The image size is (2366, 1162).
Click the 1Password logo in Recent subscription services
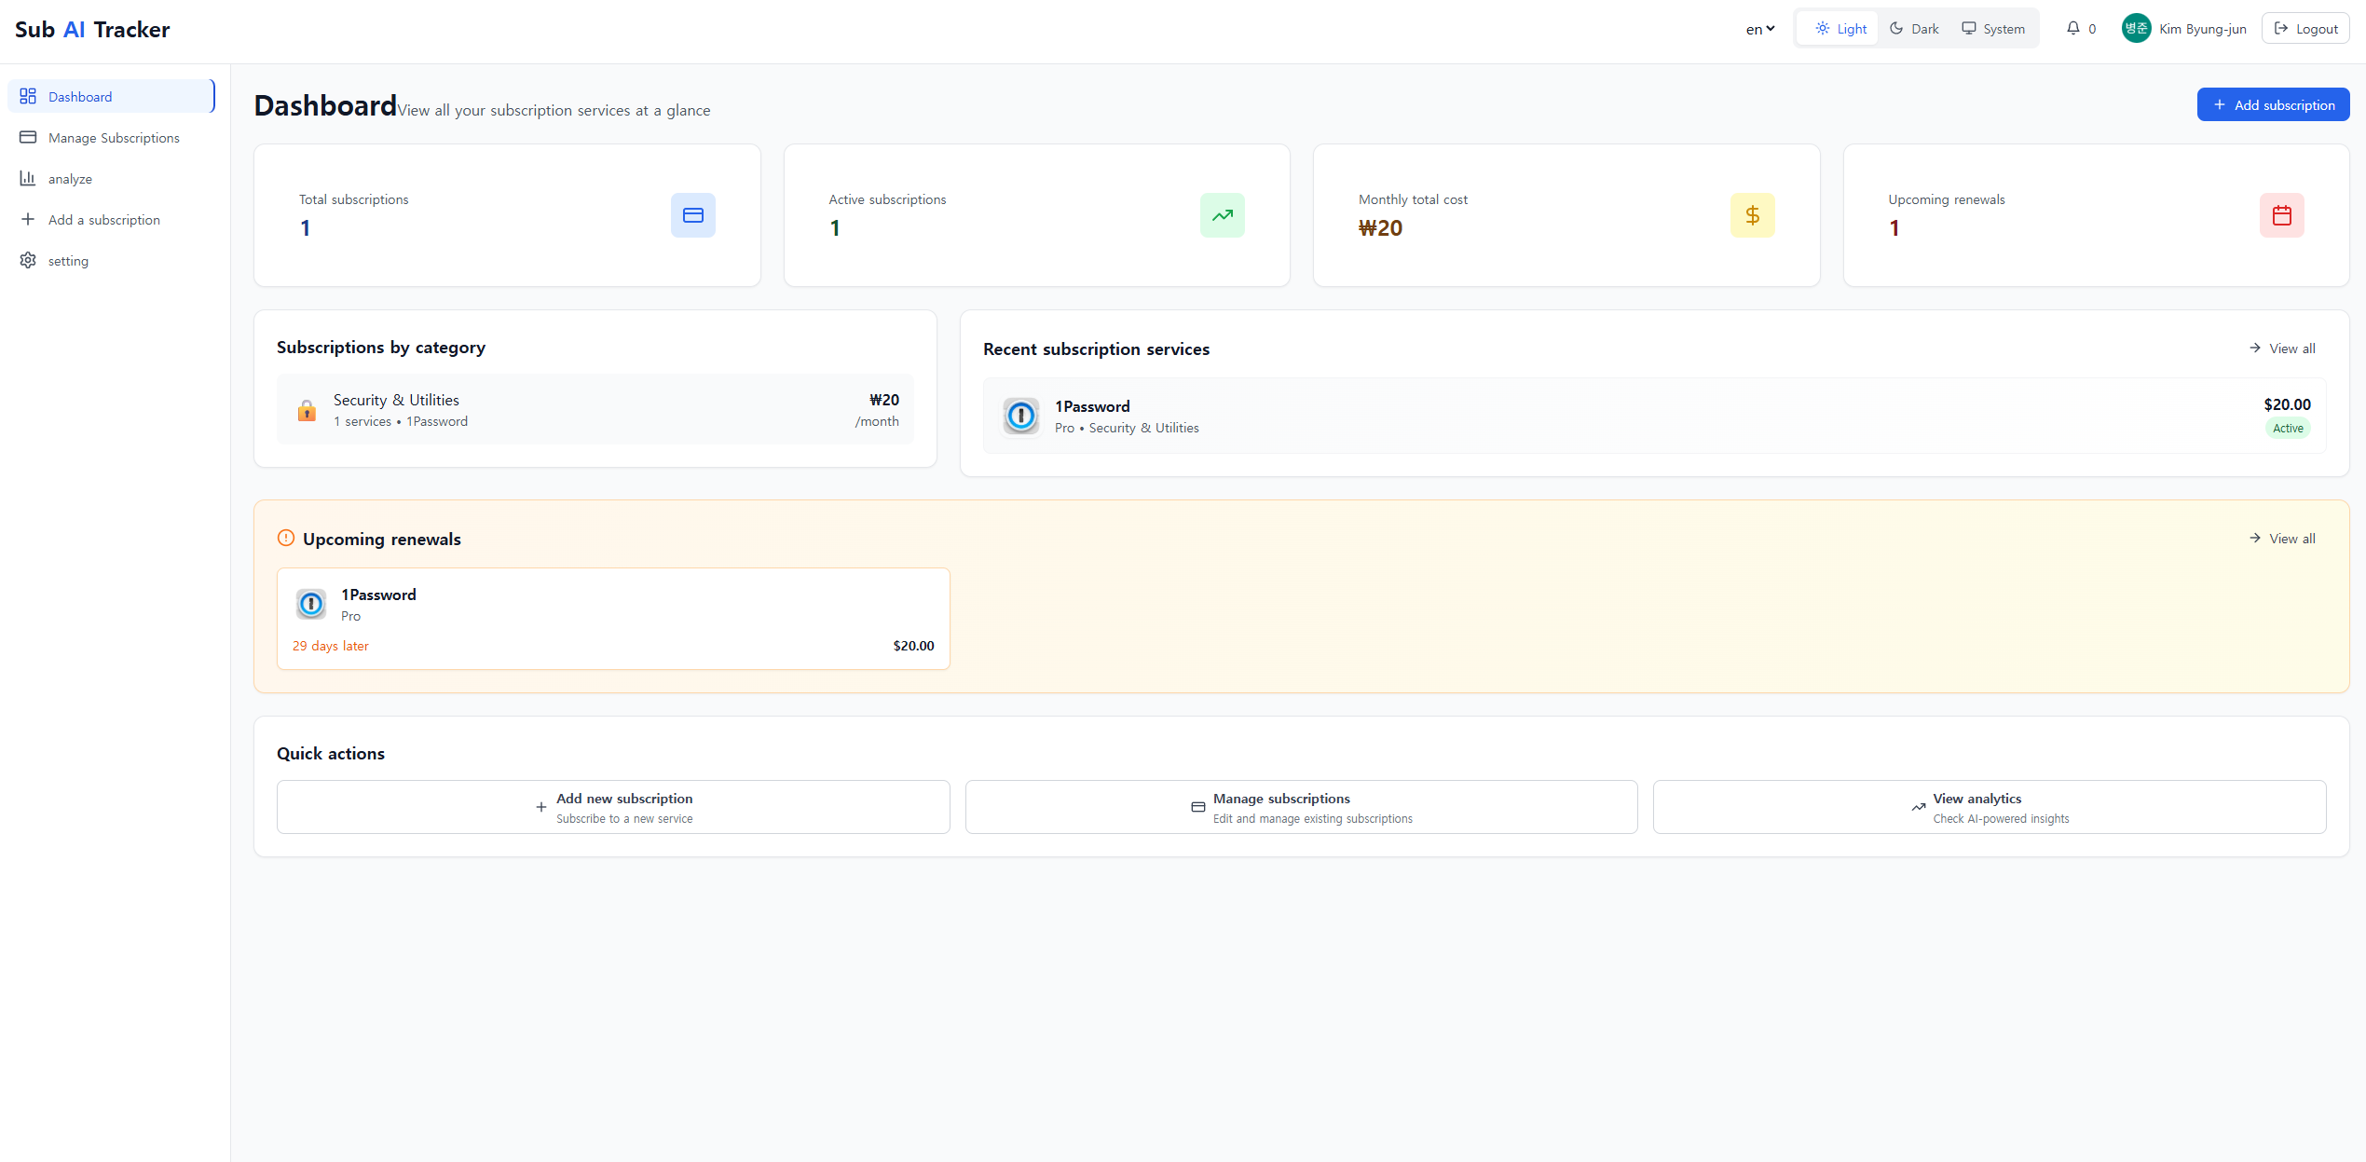point(1020,416)
